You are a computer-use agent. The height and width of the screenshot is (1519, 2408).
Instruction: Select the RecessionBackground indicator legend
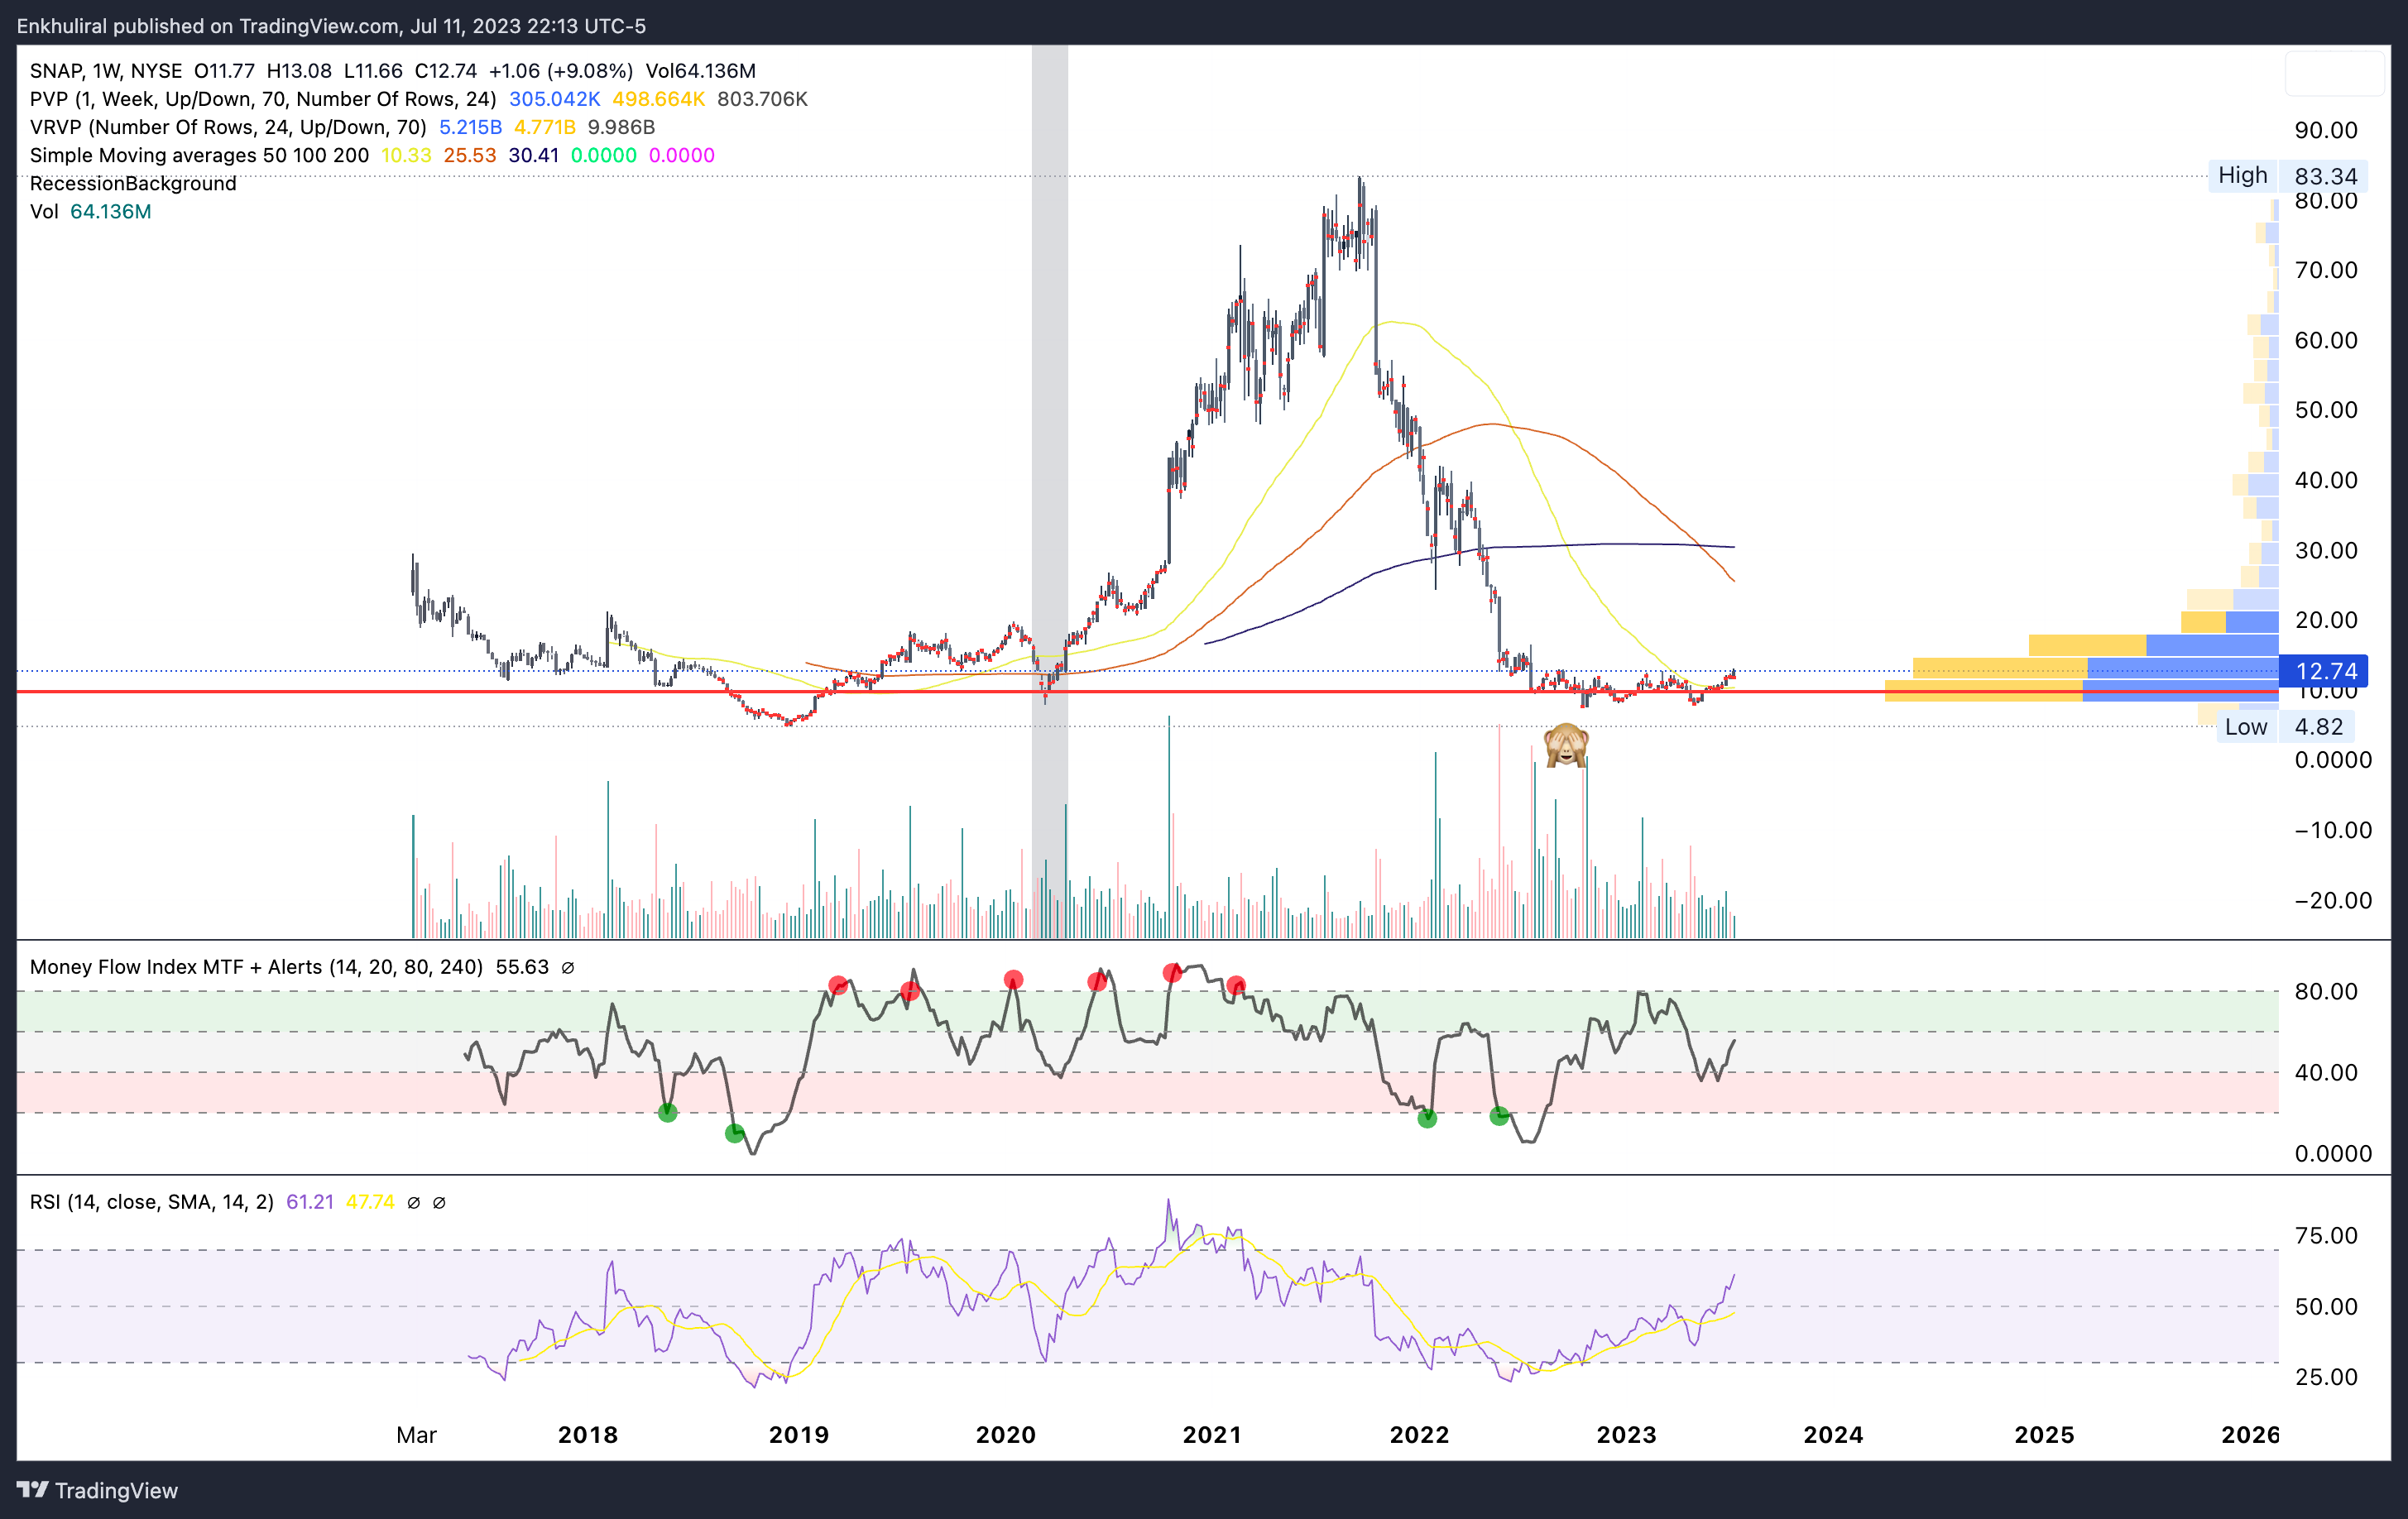133,183
